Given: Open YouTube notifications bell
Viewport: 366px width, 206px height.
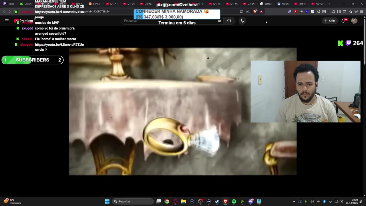Looking at the screenshot, I should [x=343, y=21].
